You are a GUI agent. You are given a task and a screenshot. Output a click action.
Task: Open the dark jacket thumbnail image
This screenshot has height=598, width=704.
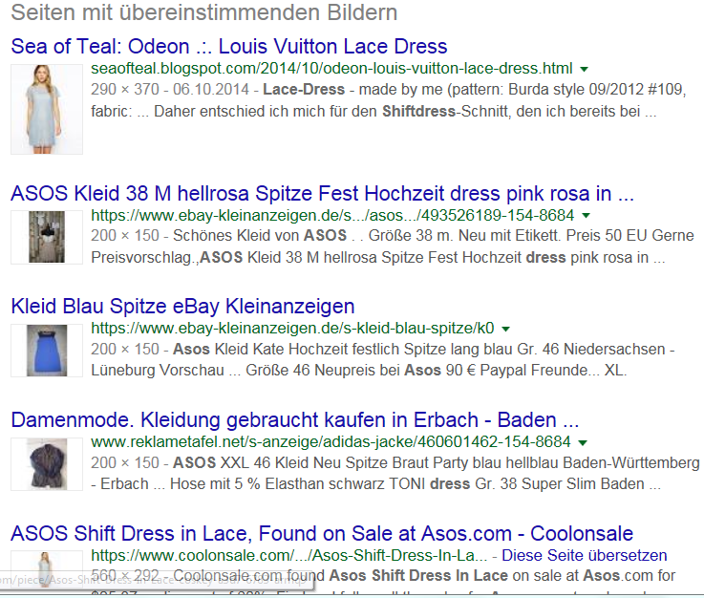(47, 463)
